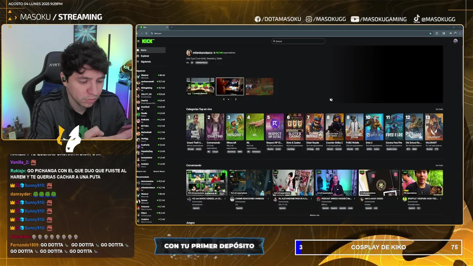The width and height of the screenshot is (473, 266).
Task: Watch the '412 con DAVOO XENEIZE' live stream
Action: click(x=207, y=182)
